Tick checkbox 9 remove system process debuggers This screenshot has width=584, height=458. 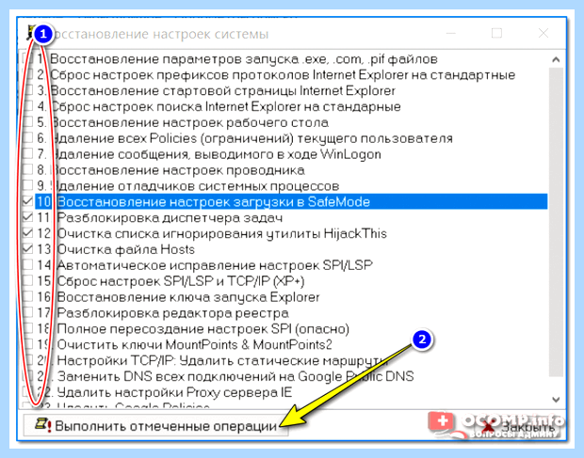click(x=27, y=185)
